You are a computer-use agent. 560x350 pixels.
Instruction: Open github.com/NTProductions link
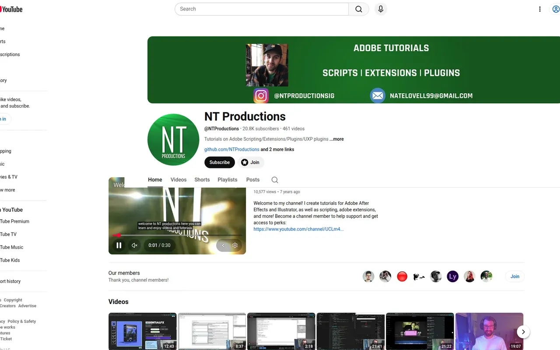pos(232,150)
